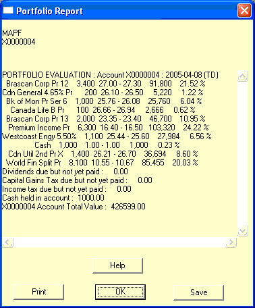Click the Cash held in account line
The image size is (255, 308).
tap(53, 198)
